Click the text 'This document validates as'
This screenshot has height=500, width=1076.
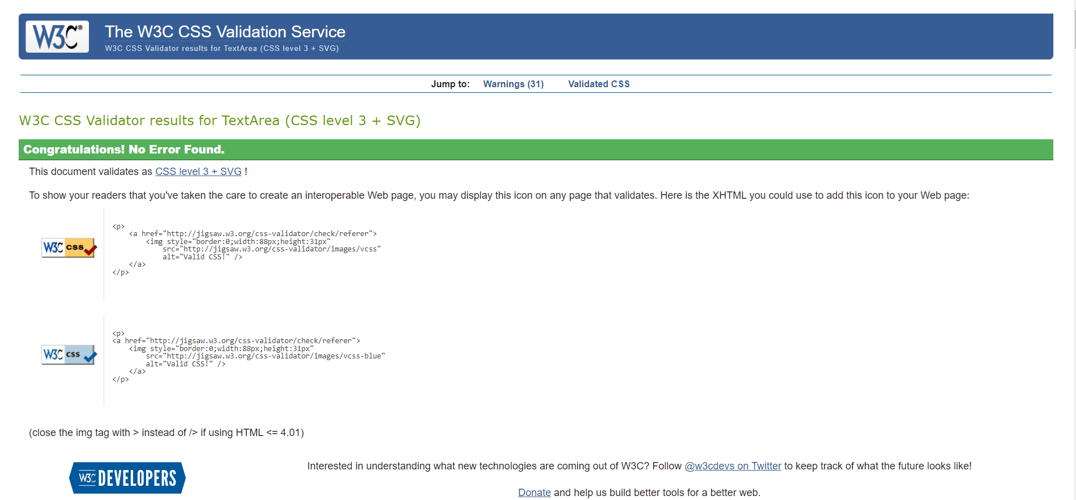click(x=91, y=172)
